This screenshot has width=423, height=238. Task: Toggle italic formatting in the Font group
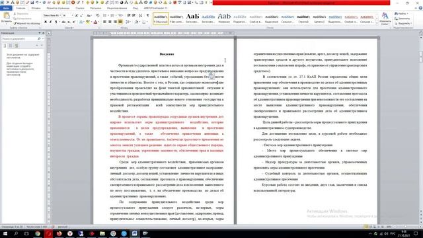click(x=50, y=22)
